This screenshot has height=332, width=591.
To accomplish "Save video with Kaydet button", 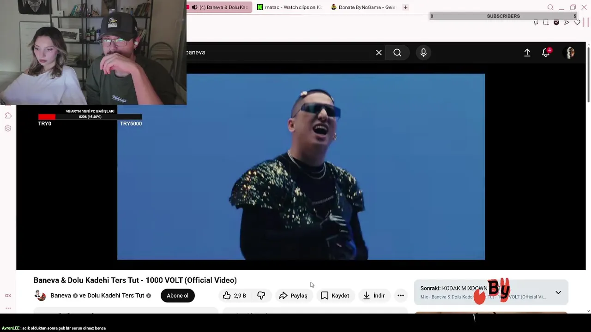I will click(x=335, y=296).
